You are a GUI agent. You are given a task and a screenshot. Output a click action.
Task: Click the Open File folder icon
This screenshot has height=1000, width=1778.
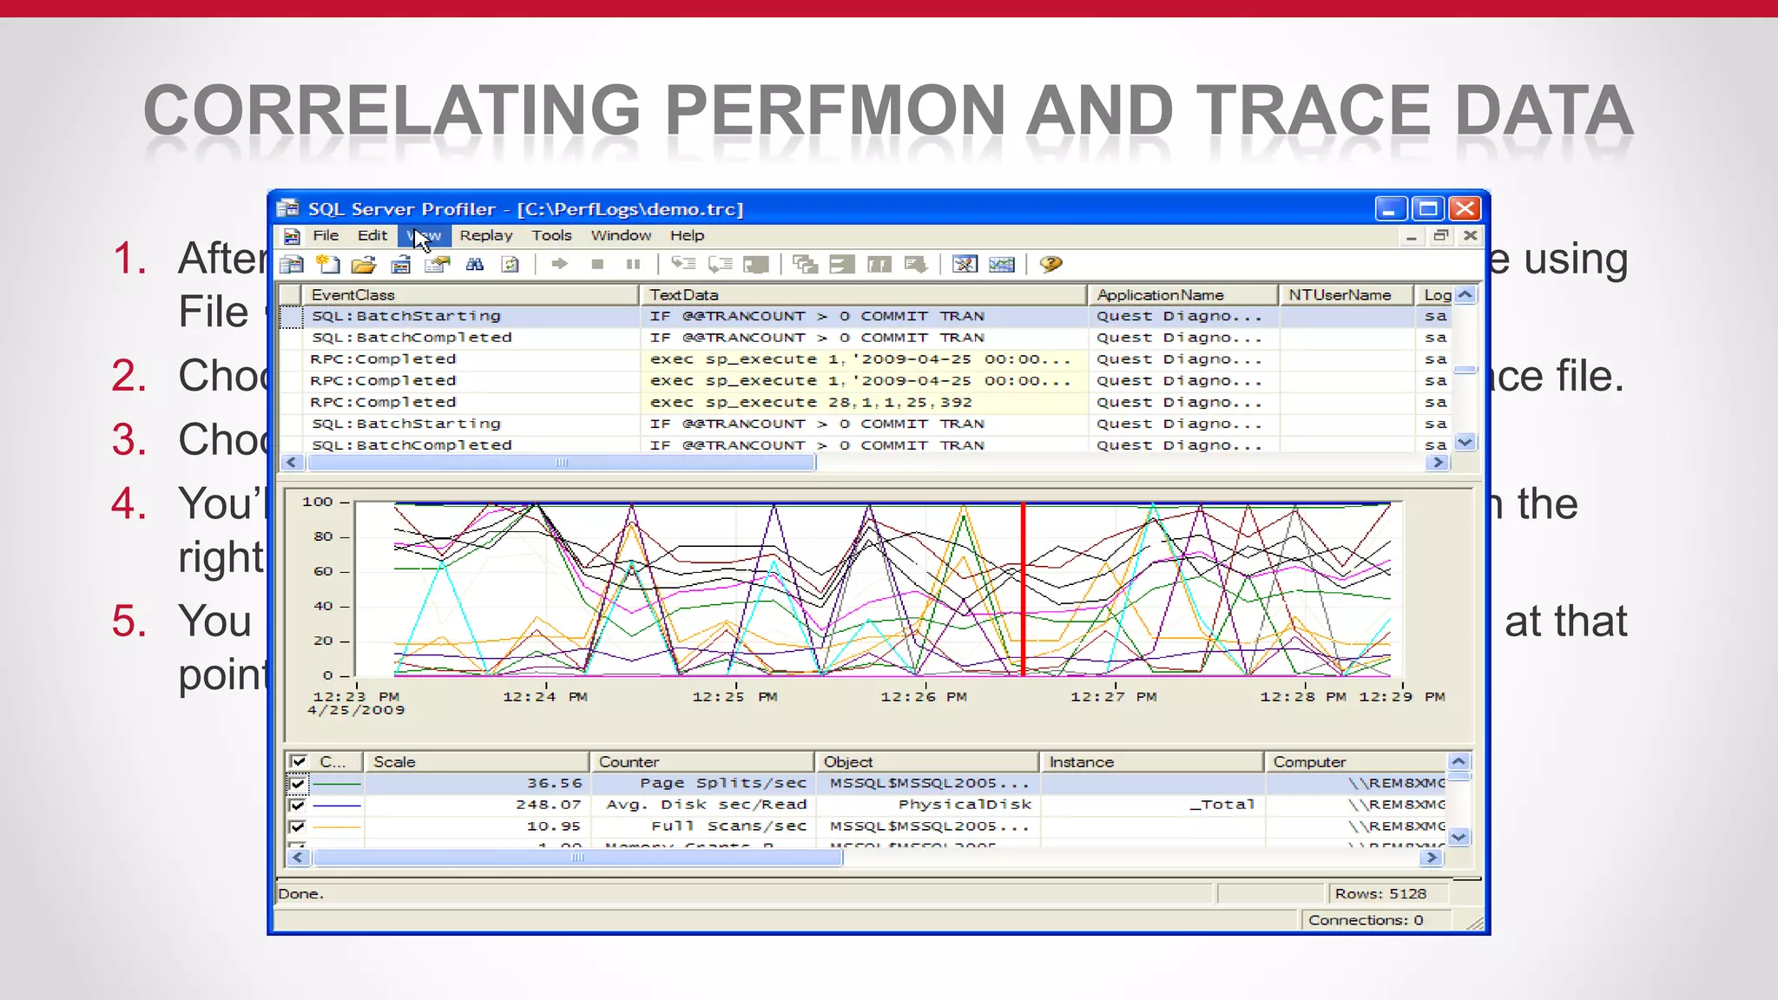pyautogui.click(x=364, y=265)
